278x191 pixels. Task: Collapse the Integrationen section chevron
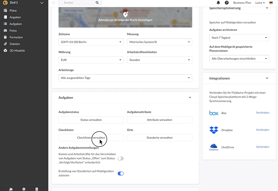(267, 78)
